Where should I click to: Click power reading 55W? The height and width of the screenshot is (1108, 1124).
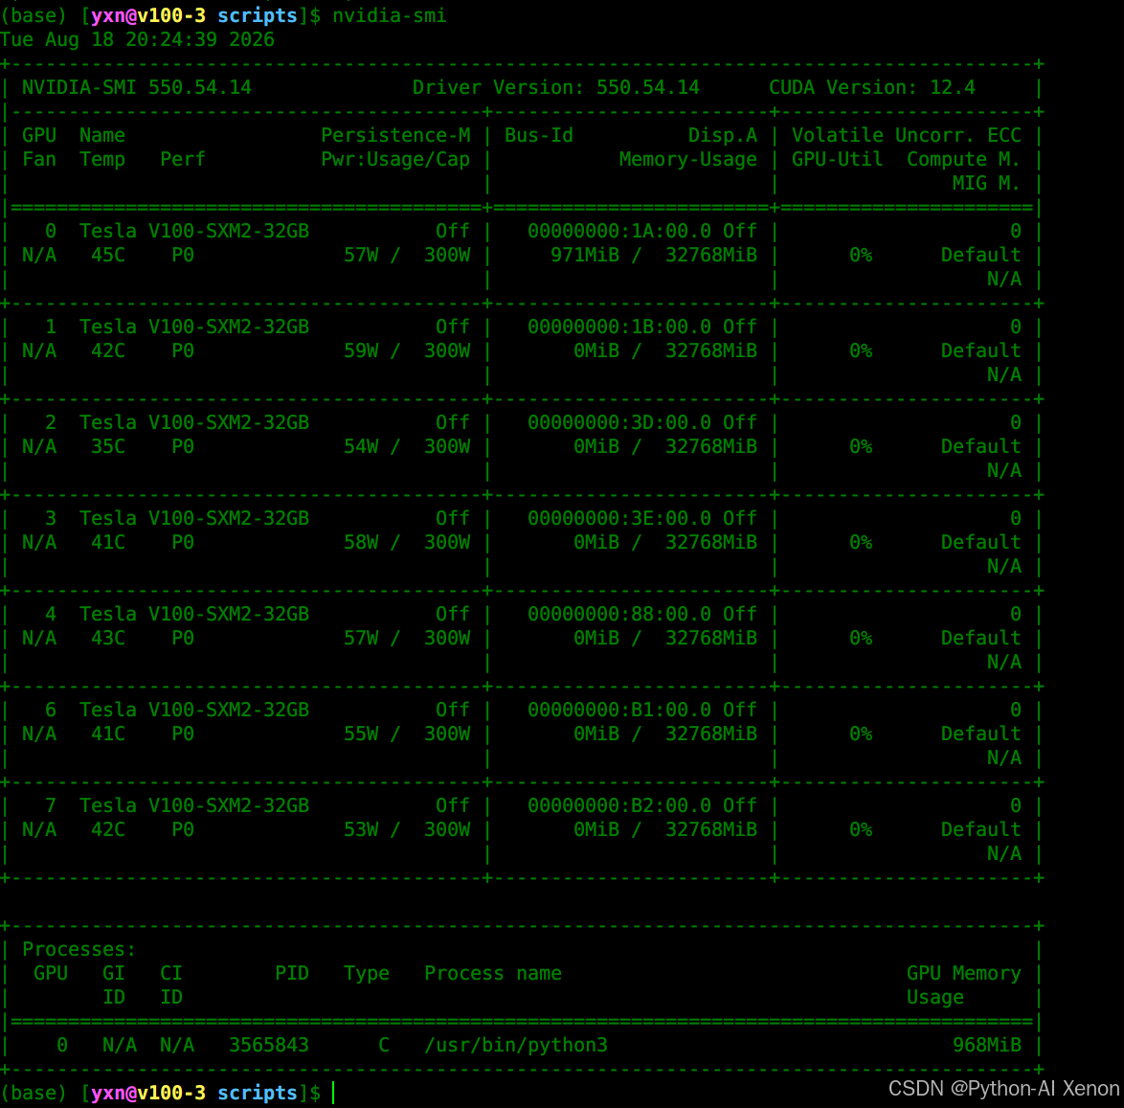[361, 734]
